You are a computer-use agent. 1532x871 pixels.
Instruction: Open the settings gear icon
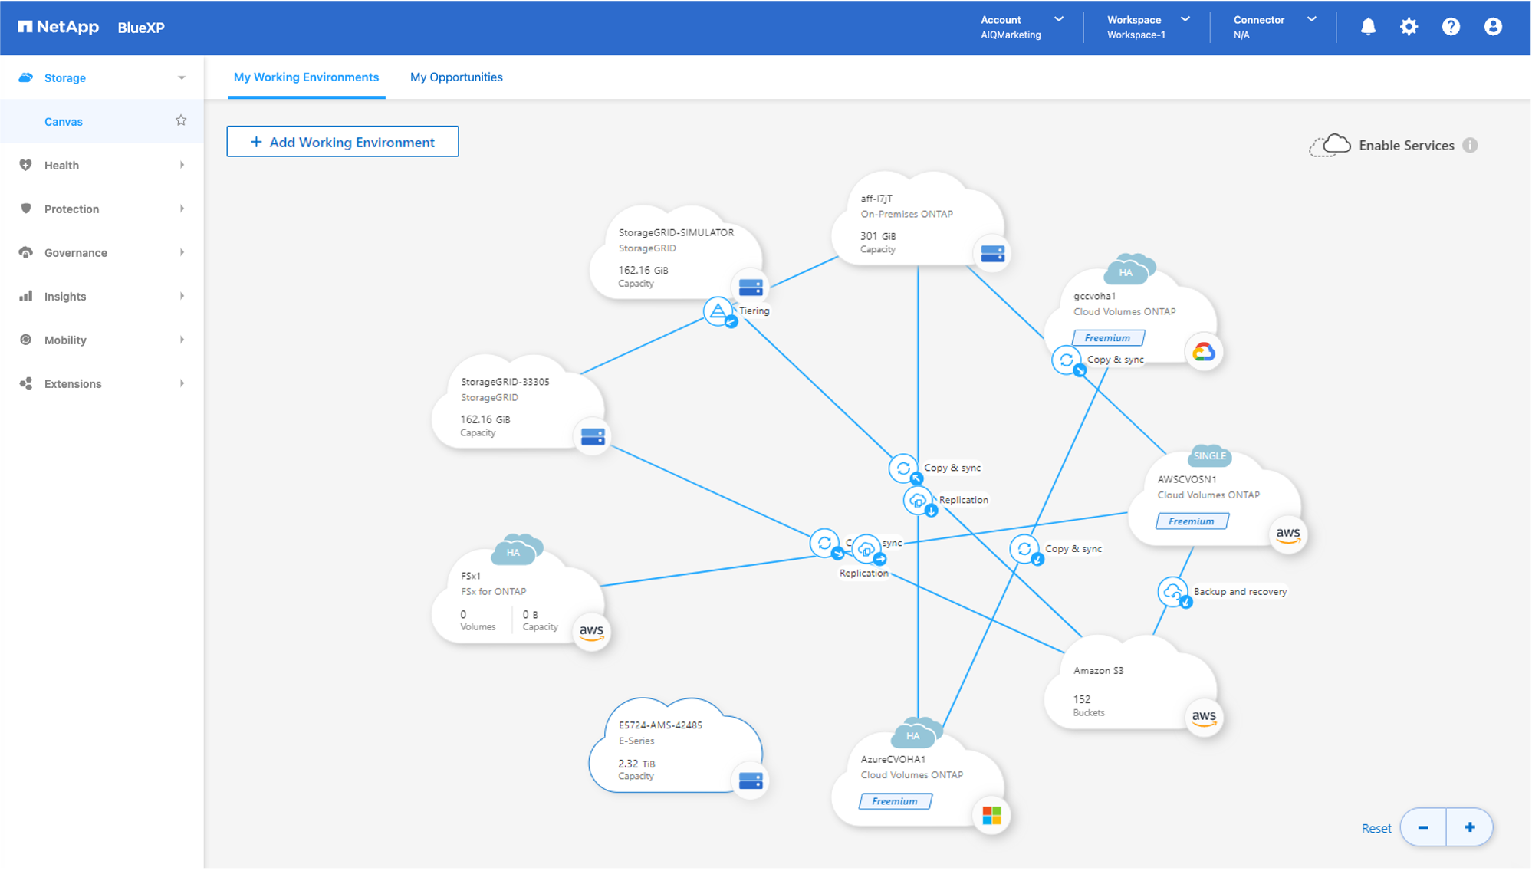pos(1409,27)
